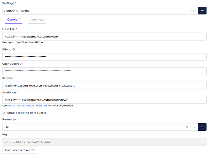Click the Formatter label
The image size is (210, 156).
(x=9, y=119)
